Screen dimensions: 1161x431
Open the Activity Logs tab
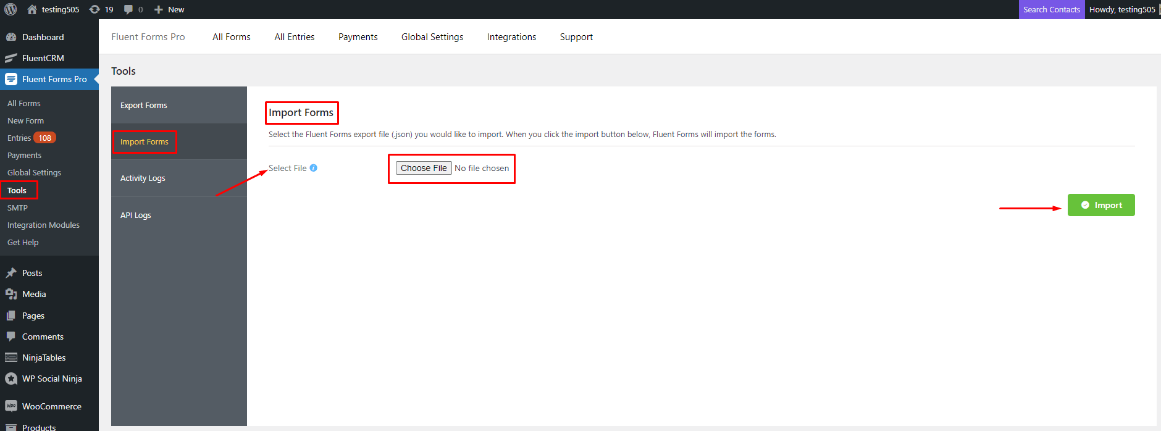[143, 178]
